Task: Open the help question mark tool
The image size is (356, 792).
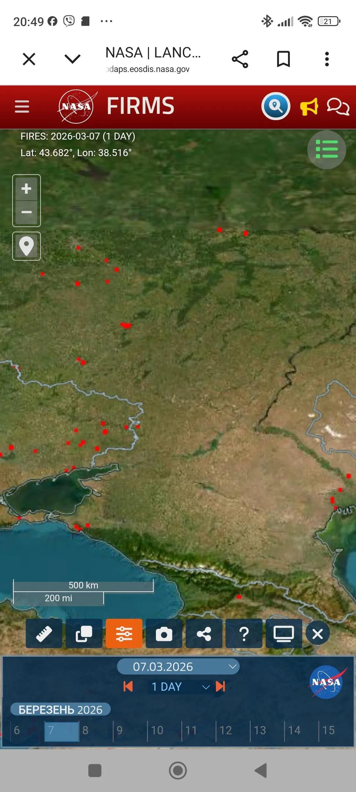Action: click(244, 634)
